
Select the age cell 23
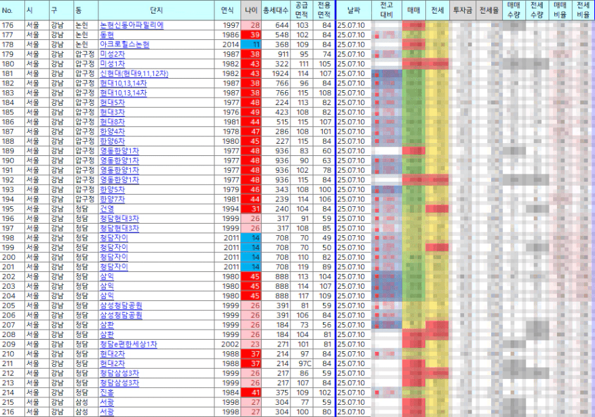[x=251, y=344]
